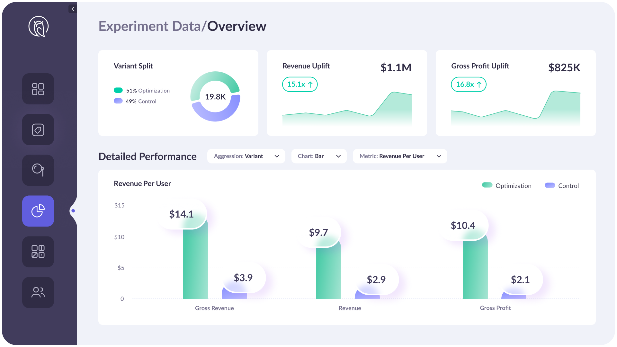Click the 16.8x uplift badge

click(x=469, y=85)
